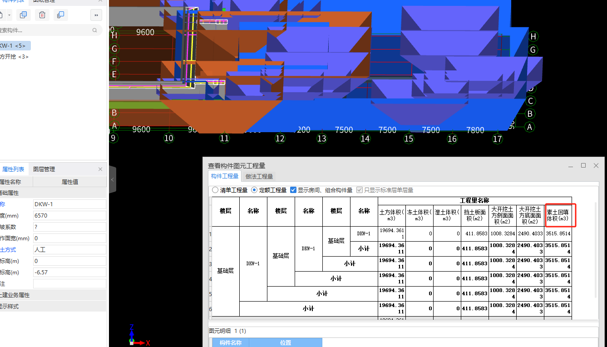The image size is (607, 347).
Task: Toggle 显示房间、组合构件量 checkbox
Action: pos(293,190)
